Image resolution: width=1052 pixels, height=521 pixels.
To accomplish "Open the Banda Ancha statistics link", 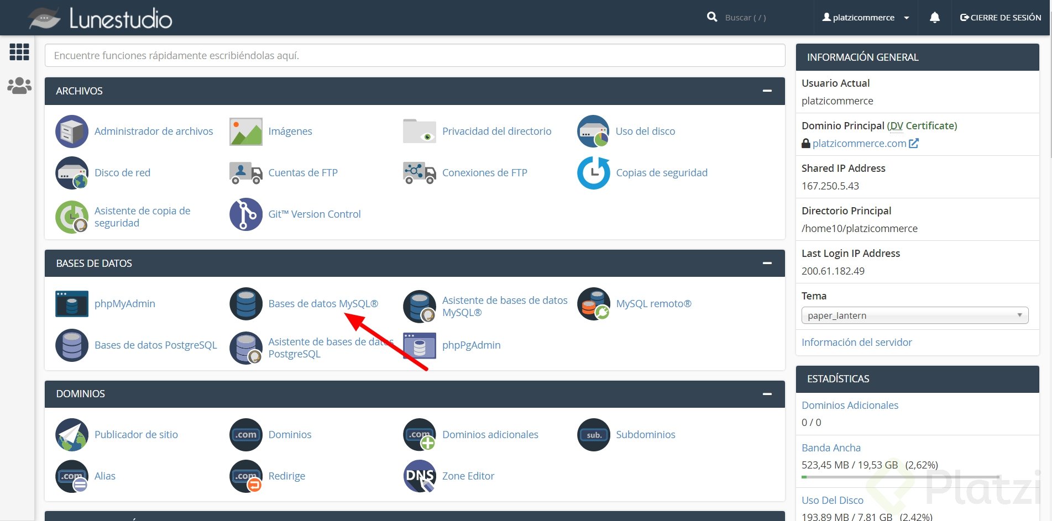I will (831, 448).
